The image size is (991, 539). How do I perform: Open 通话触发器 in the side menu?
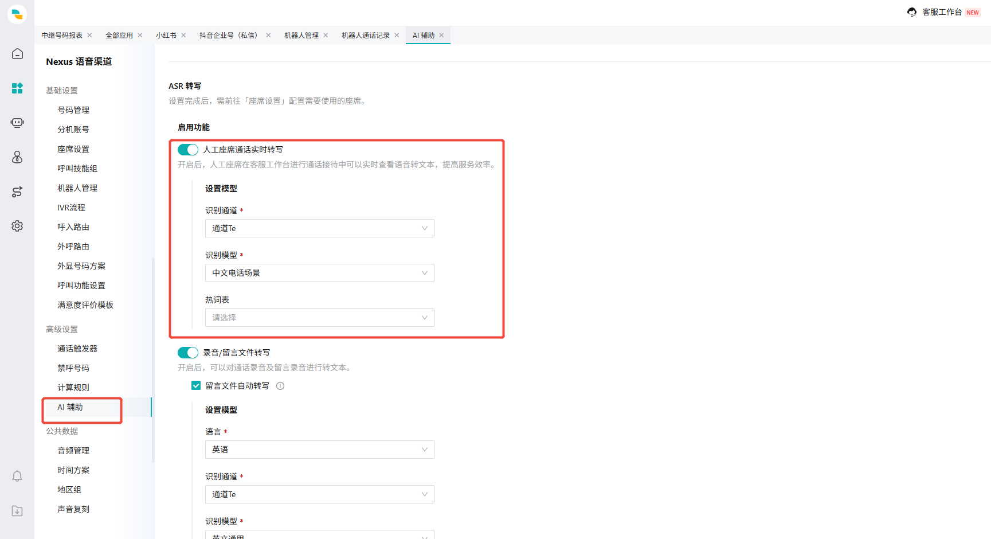click(77, 349)
